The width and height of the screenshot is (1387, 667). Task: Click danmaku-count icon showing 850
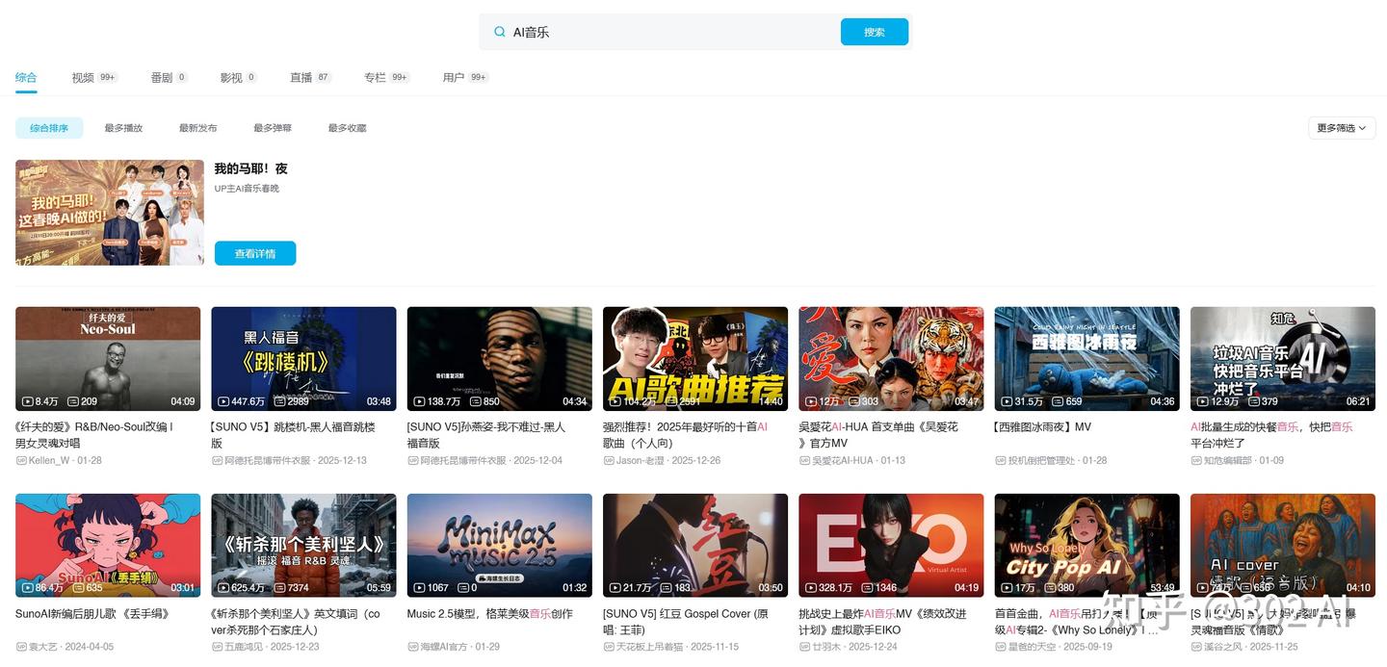click(x=476, y=401)
